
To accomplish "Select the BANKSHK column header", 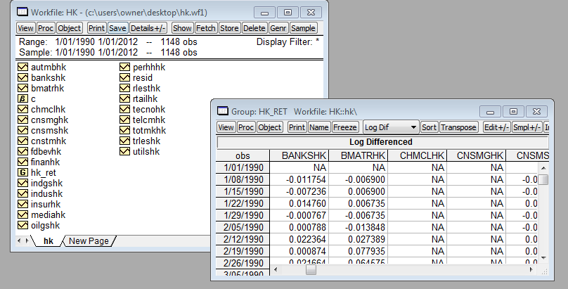I will coord(299,155).
